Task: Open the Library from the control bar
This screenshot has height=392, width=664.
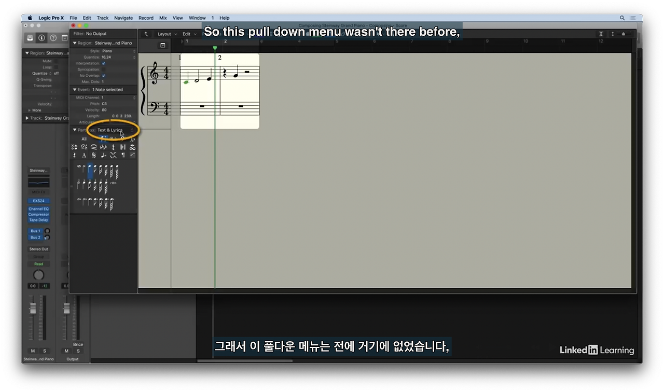Action: pyautogui.click(x=31, y=38)
